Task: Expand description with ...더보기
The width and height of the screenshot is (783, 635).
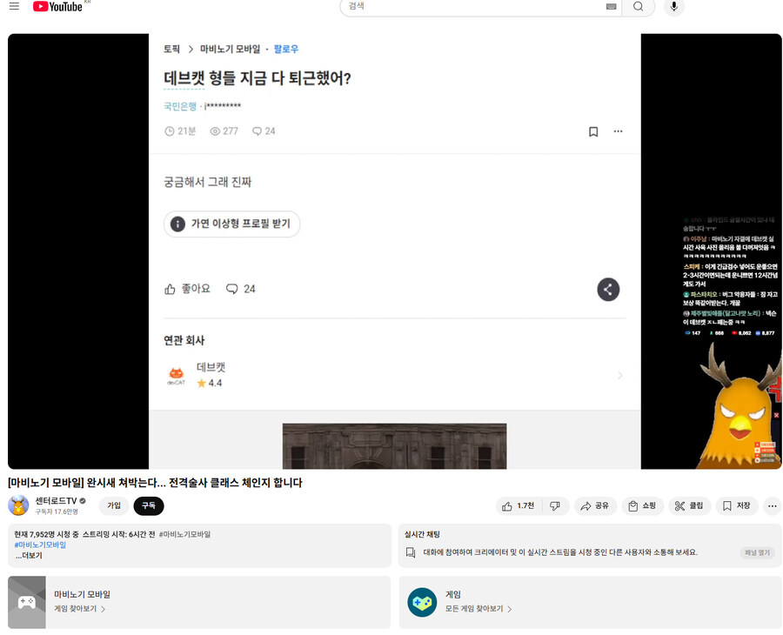Action: coord(29,556)
